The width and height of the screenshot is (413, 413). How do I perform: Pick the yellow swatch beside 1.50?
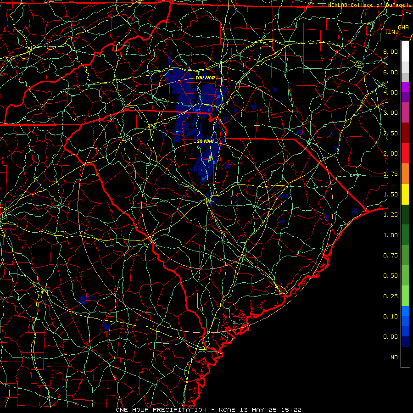pyautogui.click(x=405, y=195)
